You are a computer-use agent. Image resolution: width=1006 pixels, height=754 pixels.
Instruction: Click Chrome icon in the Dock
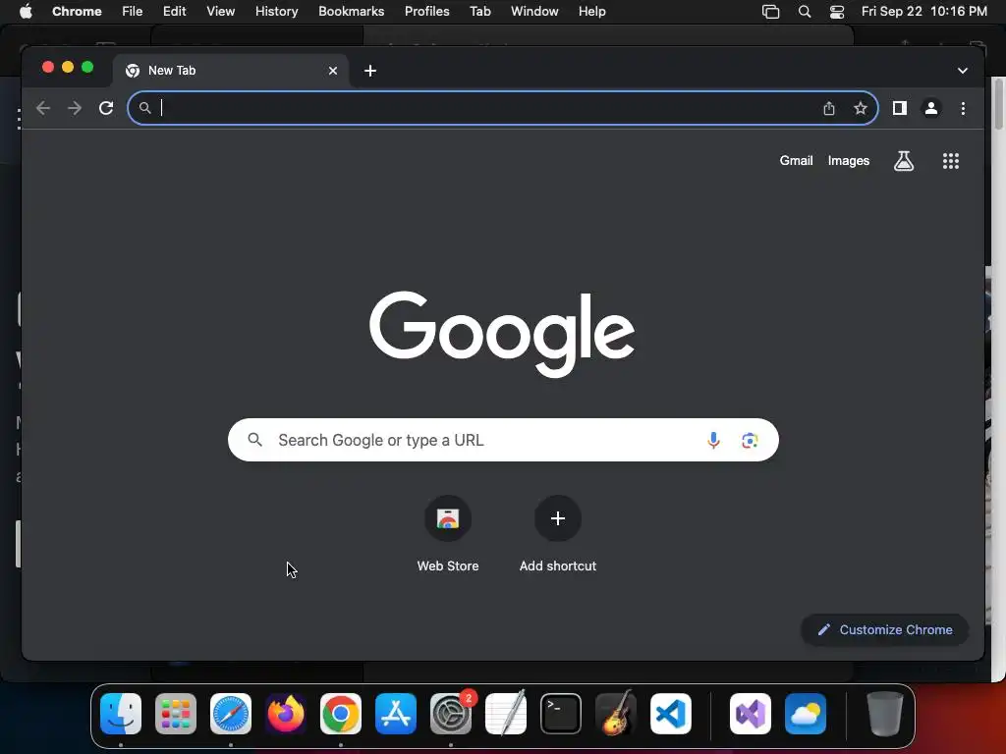pyautogui.click(x=341, y=714)
